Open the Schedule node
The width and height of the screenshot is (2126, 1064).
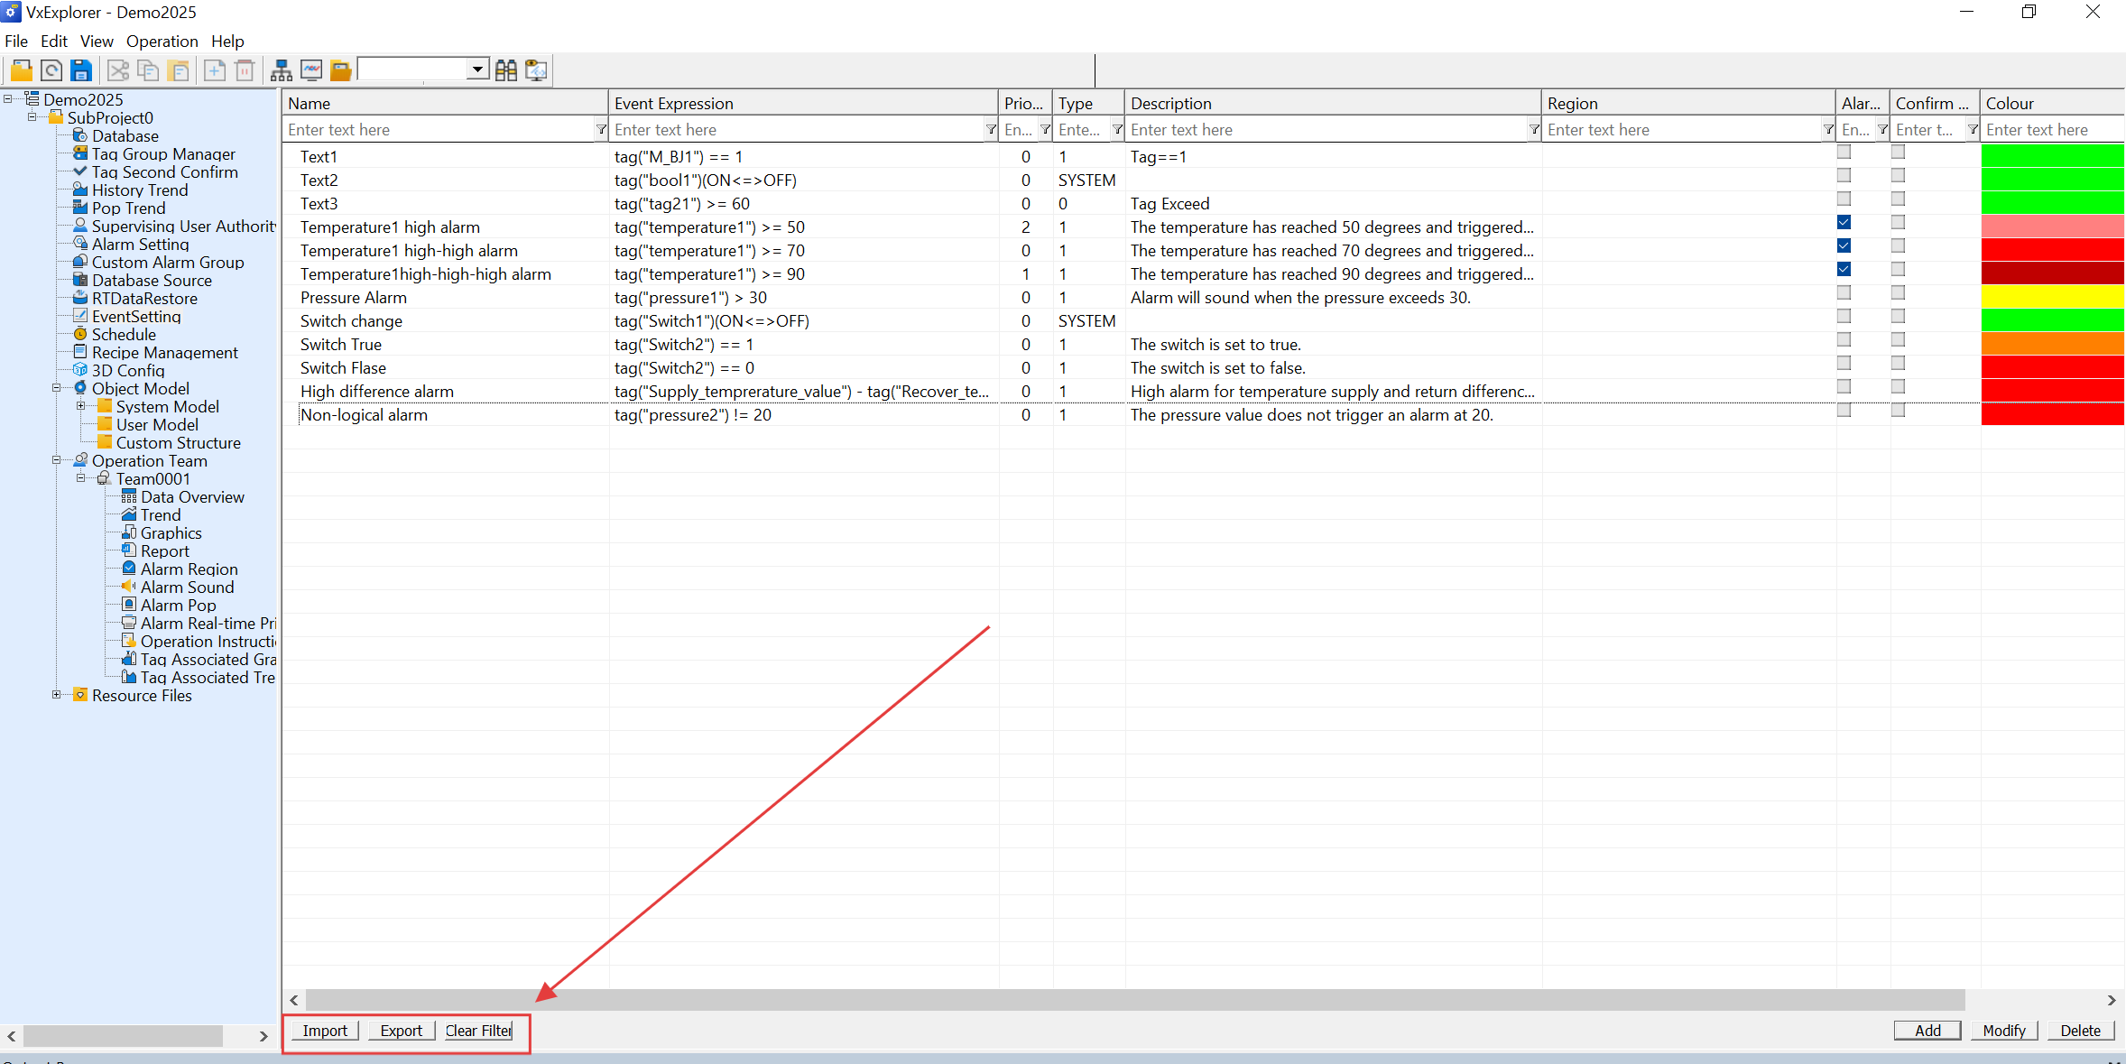(x=124, y=335)
